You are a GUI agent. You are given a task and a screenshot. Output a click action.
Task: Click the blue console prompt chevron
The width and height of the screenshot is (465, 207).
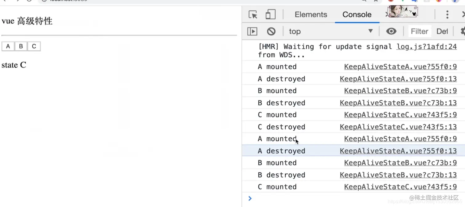coord(250,198)
